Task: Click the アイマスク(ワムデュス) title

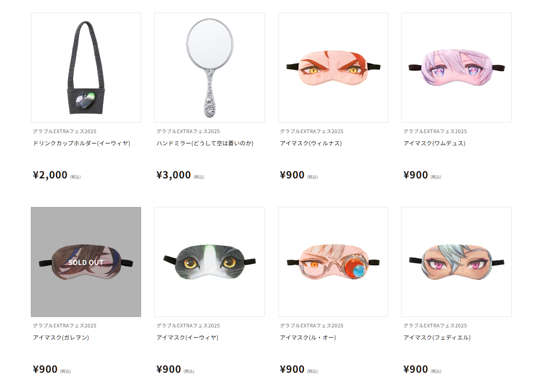Action: (435, 143)
